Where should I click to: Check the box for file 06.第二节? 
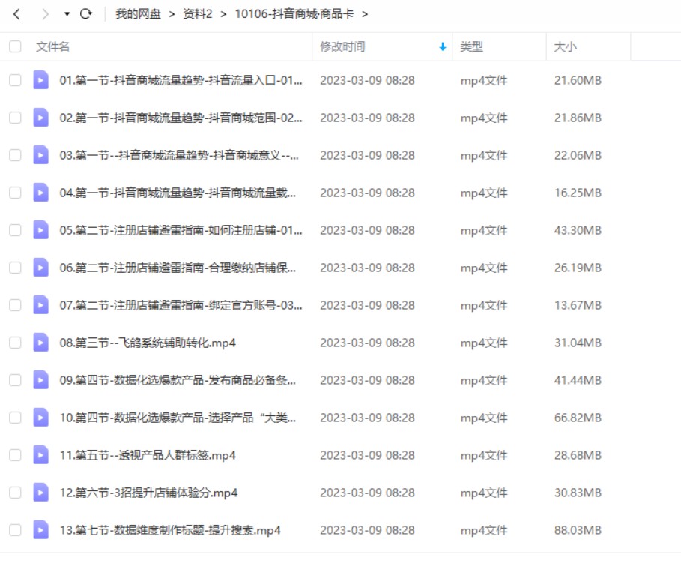point(15,268)
